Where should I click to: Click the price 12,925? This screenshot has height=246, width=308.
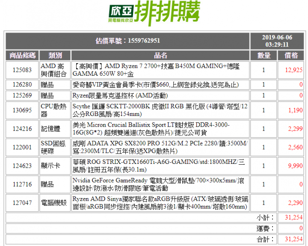293,70
